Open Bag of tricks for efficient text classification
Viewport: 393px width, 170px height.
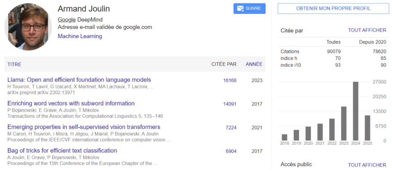(62, 150)
